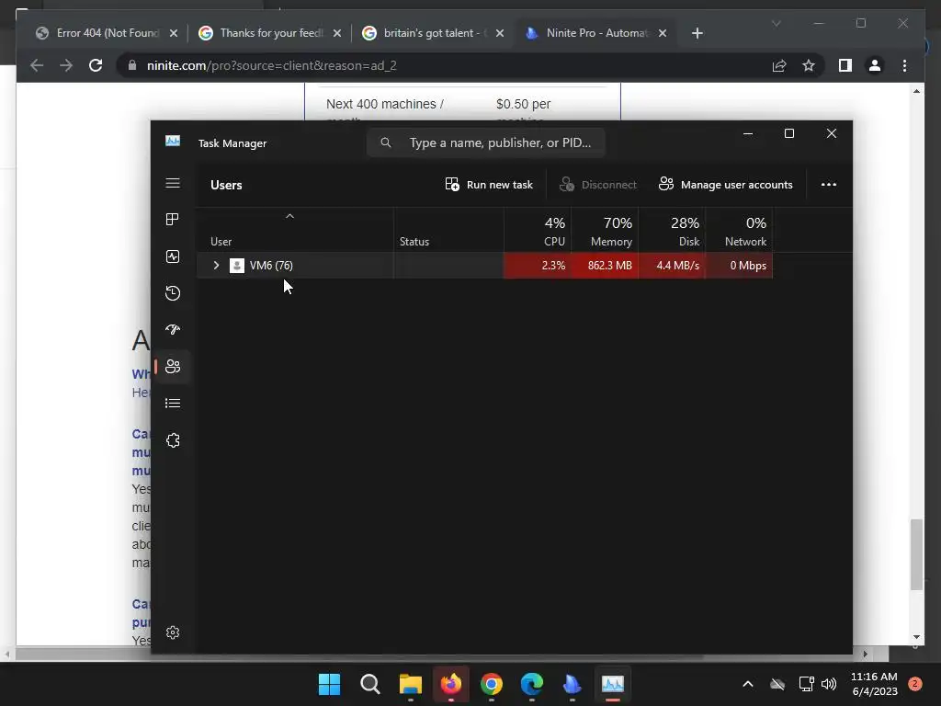
Task: Click the Disconnect button
Action: click(597, 185)
